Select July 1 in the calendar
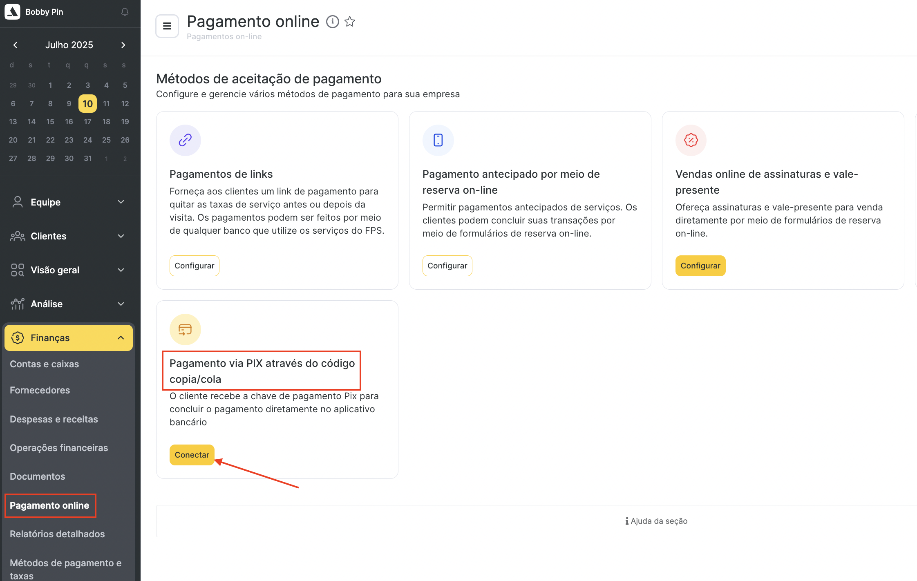Viewport: 917px width, 581px height. pyautogui.click(x=50, y=85)
